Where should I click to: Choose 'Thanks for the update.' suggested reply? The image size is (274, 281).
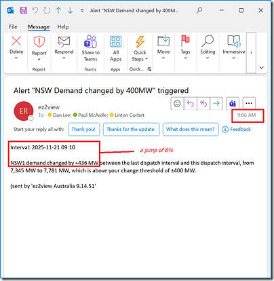[x=131, y=130]
